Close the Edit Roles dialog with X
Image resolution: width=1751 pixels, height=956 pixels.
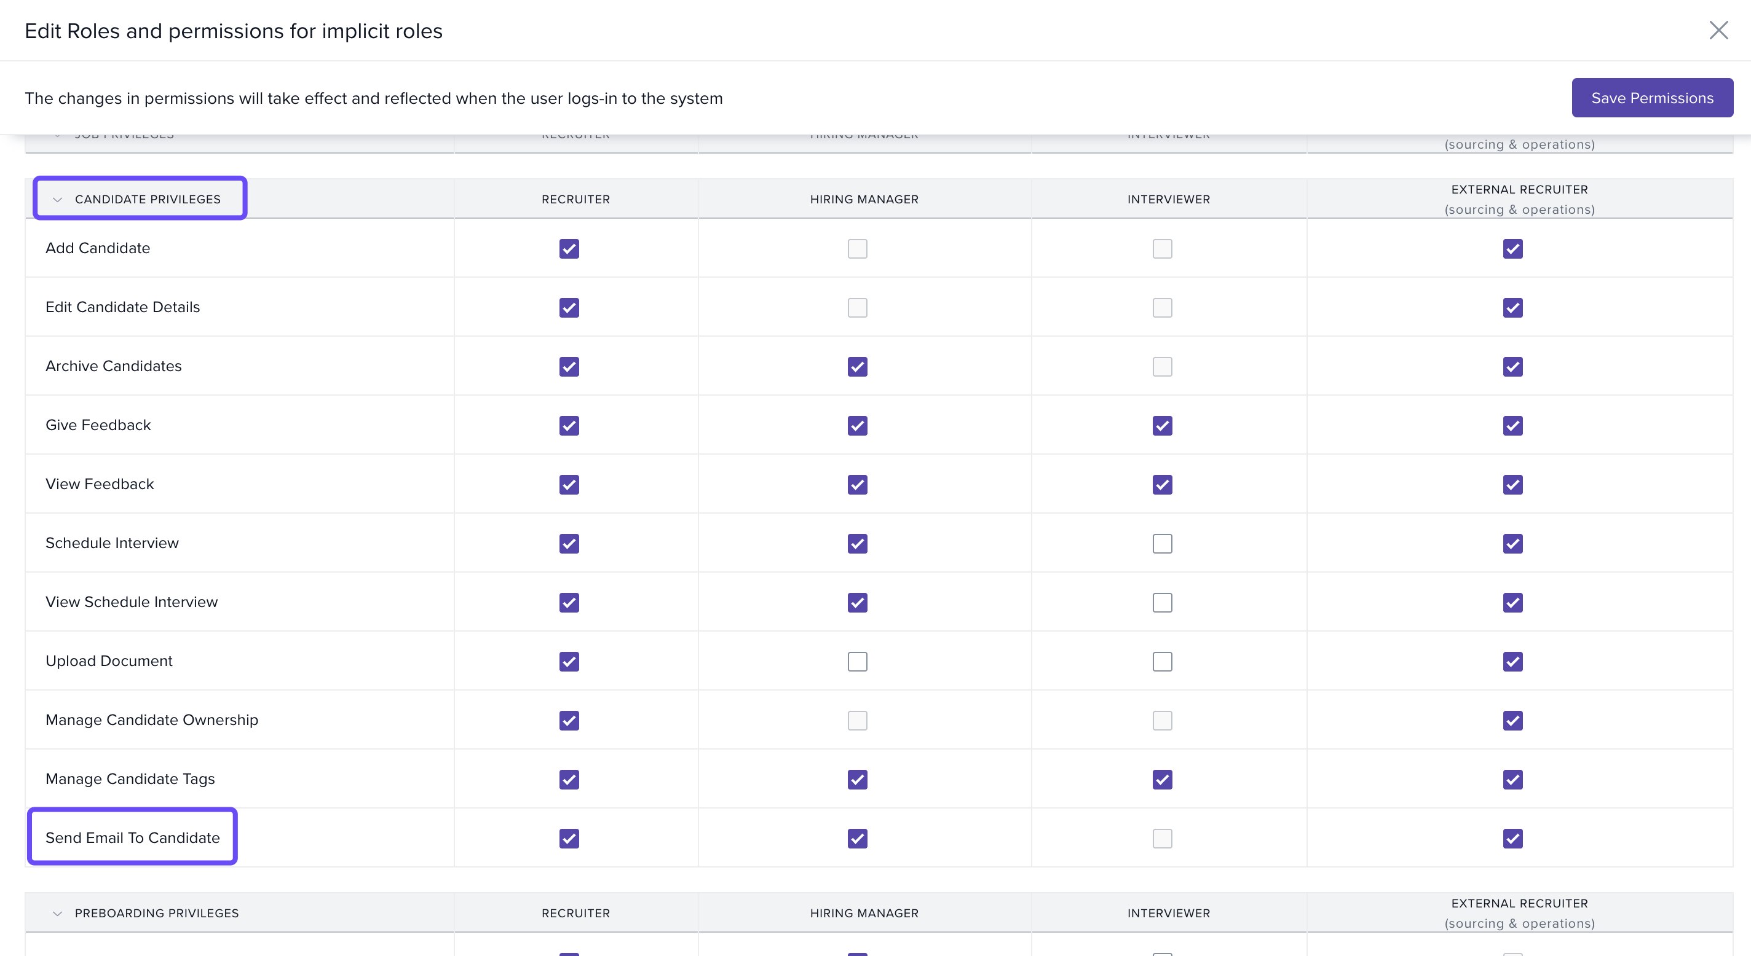pyautogui.click(x=1718, y=31)
